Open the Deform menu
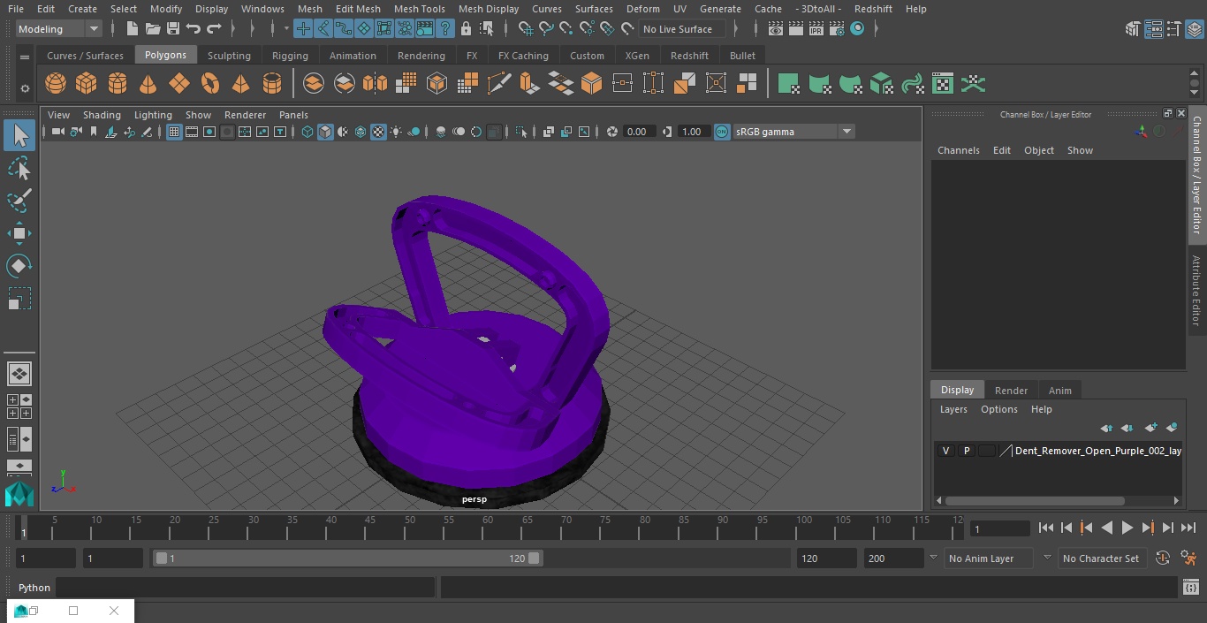Viewport: 1207px width, 623px height. point(642,9)
